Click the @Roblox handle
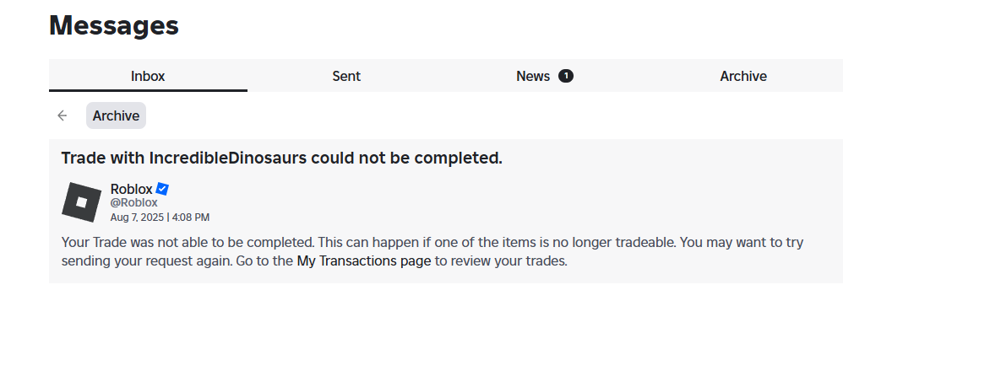The width and height of the screenshot is (990, 376). pyautogui.click(x=133, y=202)
